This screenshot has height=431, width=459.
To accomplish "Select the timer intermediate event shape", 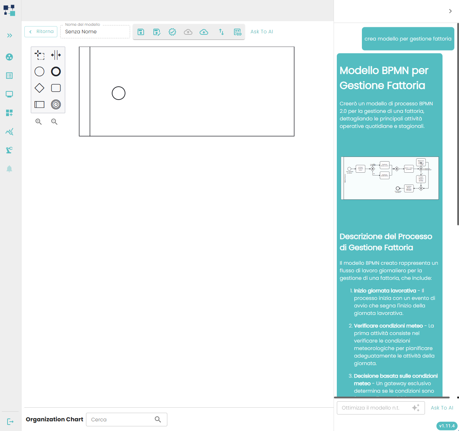I will tap(56, 105).
